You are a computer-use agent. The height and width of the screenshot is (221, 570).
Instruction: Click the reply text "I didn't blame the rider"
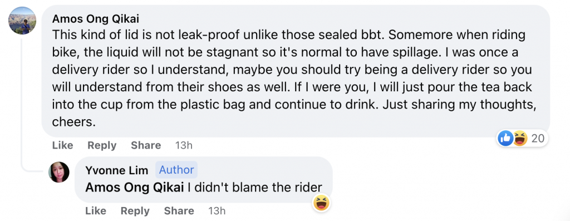(254, 188)
